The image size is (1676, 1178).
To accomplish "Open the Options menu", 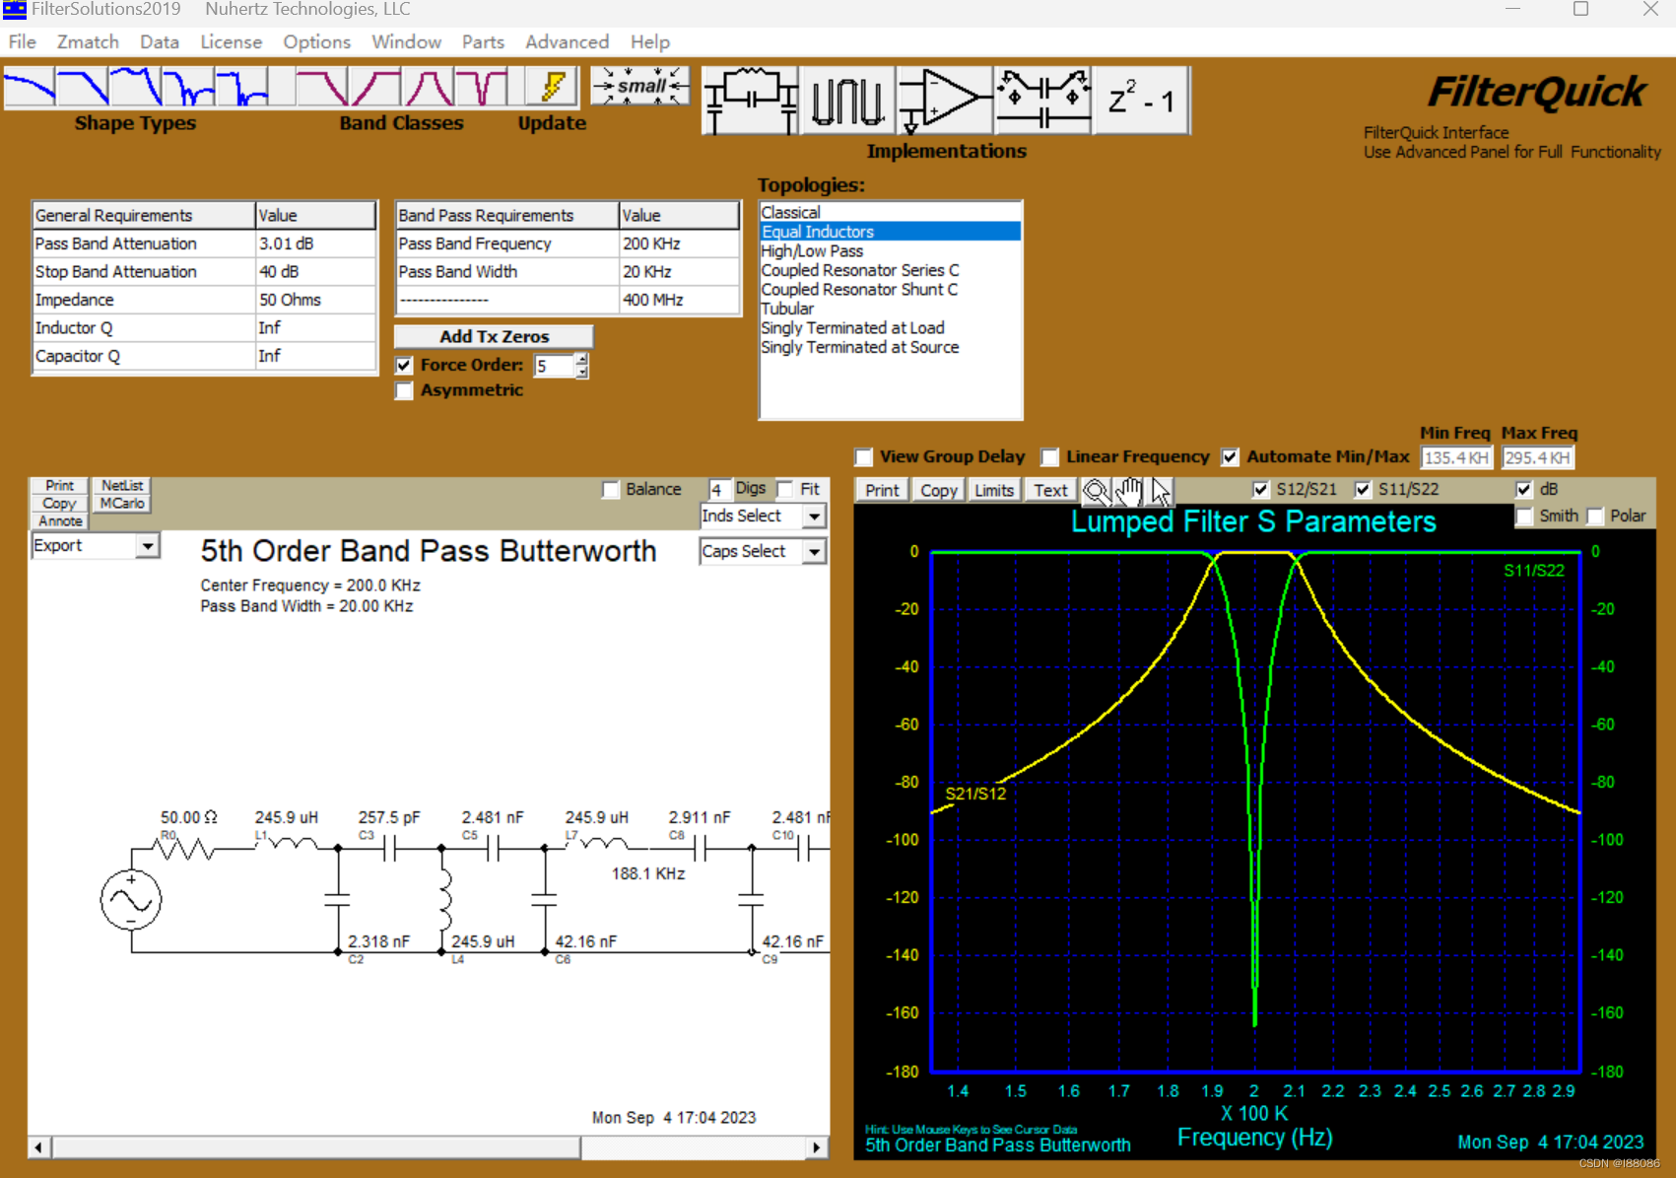I will coord(317,42).
